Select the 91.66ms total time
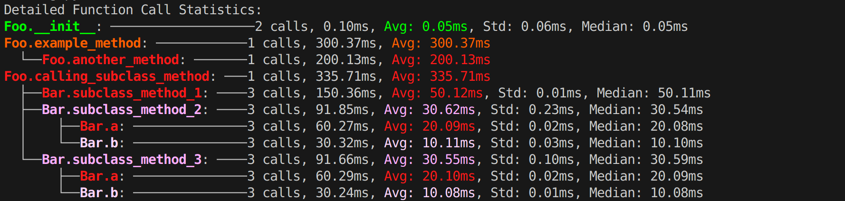 point(342,160)
